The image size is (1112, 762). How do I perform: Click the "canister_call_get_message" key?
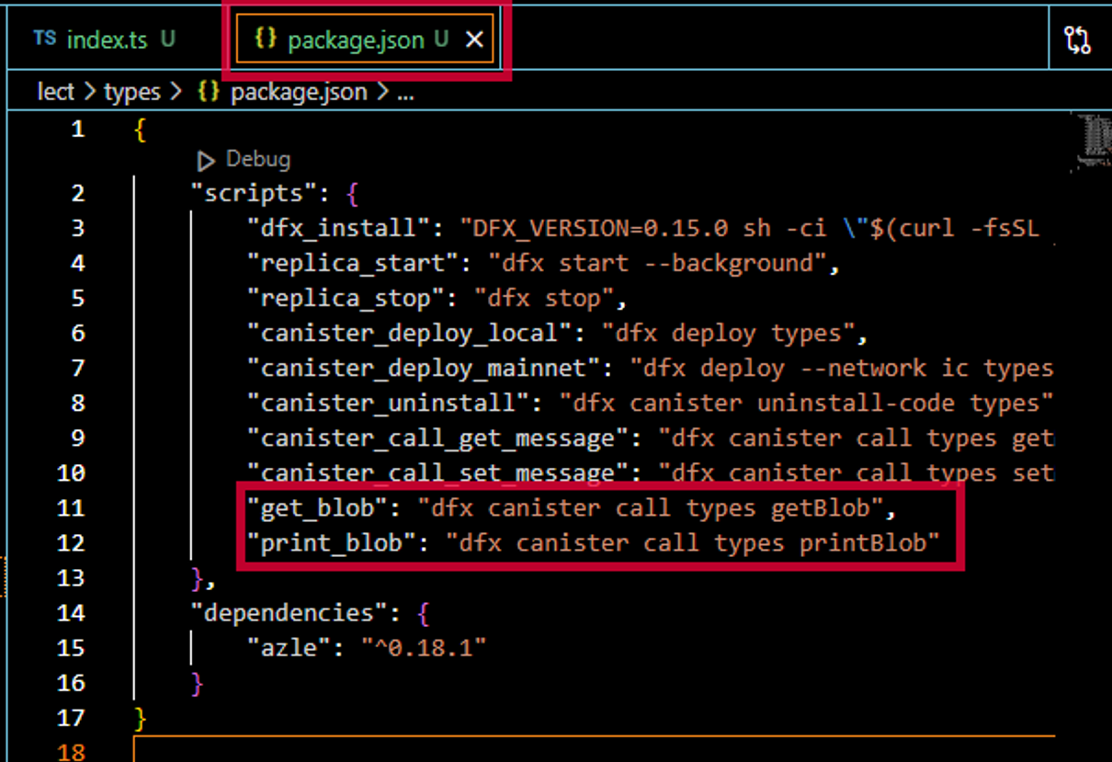click(x=437, y=438)
